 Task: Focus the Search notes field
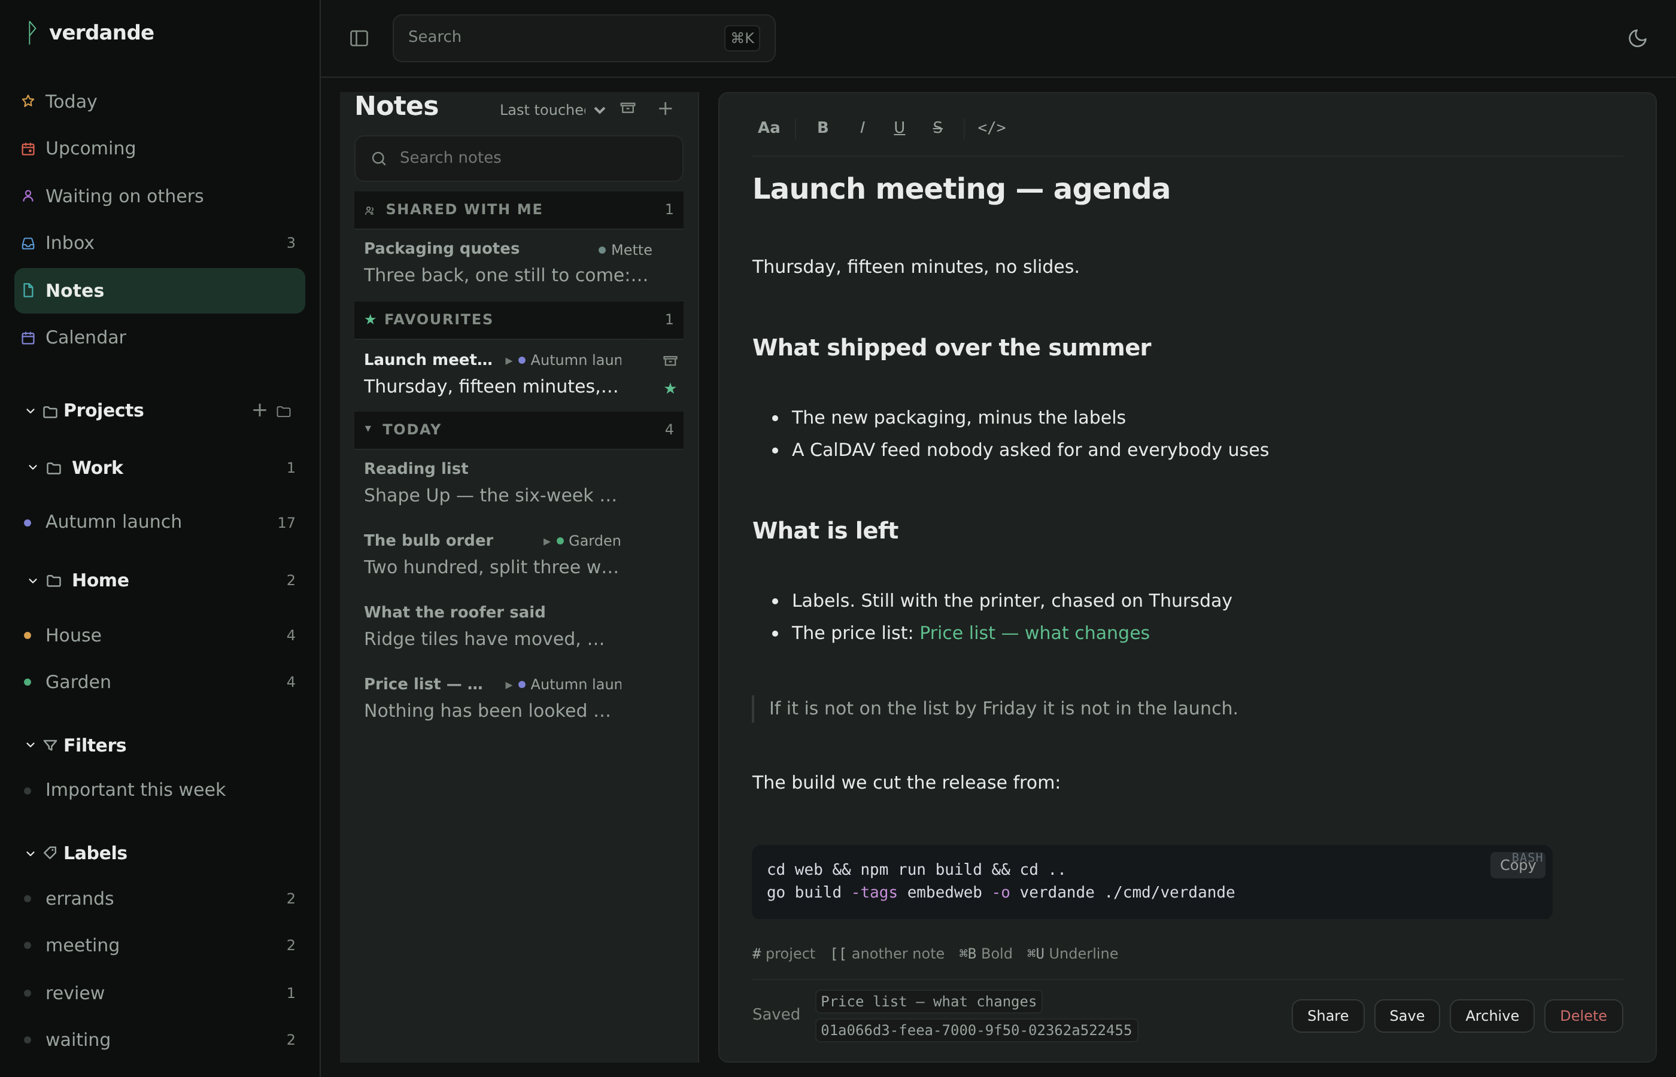coord(518,158)
